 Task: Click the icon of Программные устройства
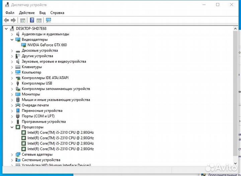click(x=18, y=122)
